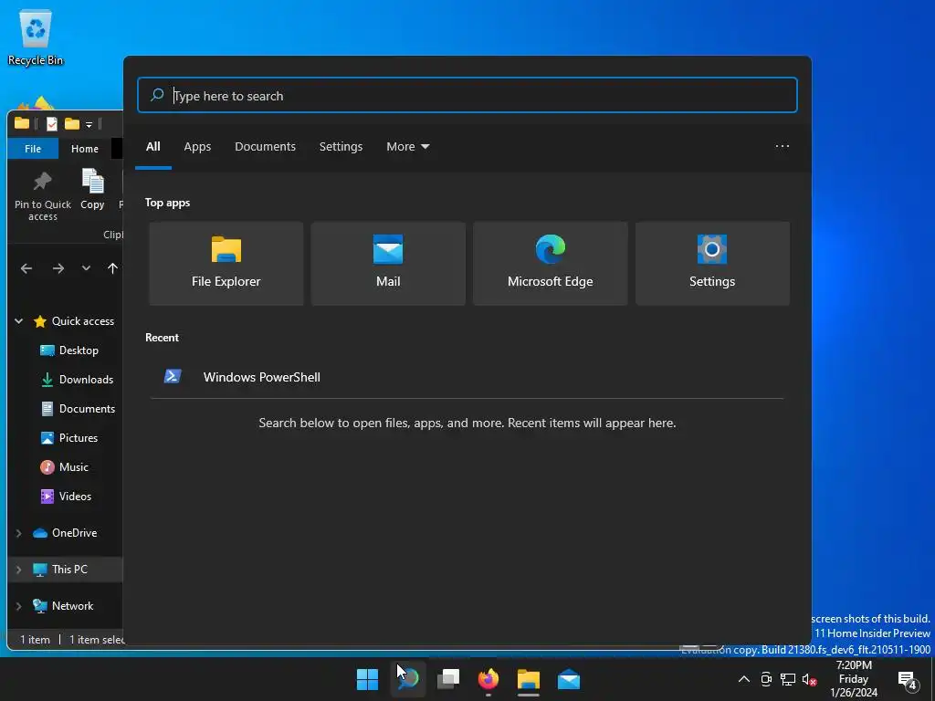The height and width of the screenshot is (701, 935).
Task: Click Properties checkmark icon in quick toolbar
Action: click(x=52, y=123)
